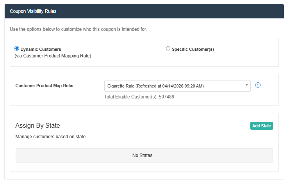Viewport: 289px width, 184px height.
Task: Open the Customer Product Map Rule dropdown
Action: [177, 86]
